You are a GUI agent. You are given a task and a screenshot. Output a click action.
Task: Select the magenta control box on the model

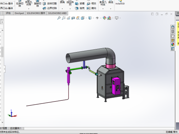(x=116, y=86)
